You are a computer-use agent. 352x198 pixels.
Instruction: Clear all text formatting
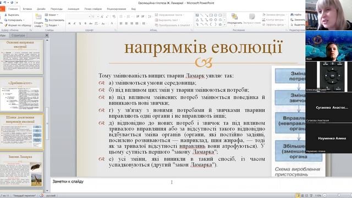click(x=114, y=16)
